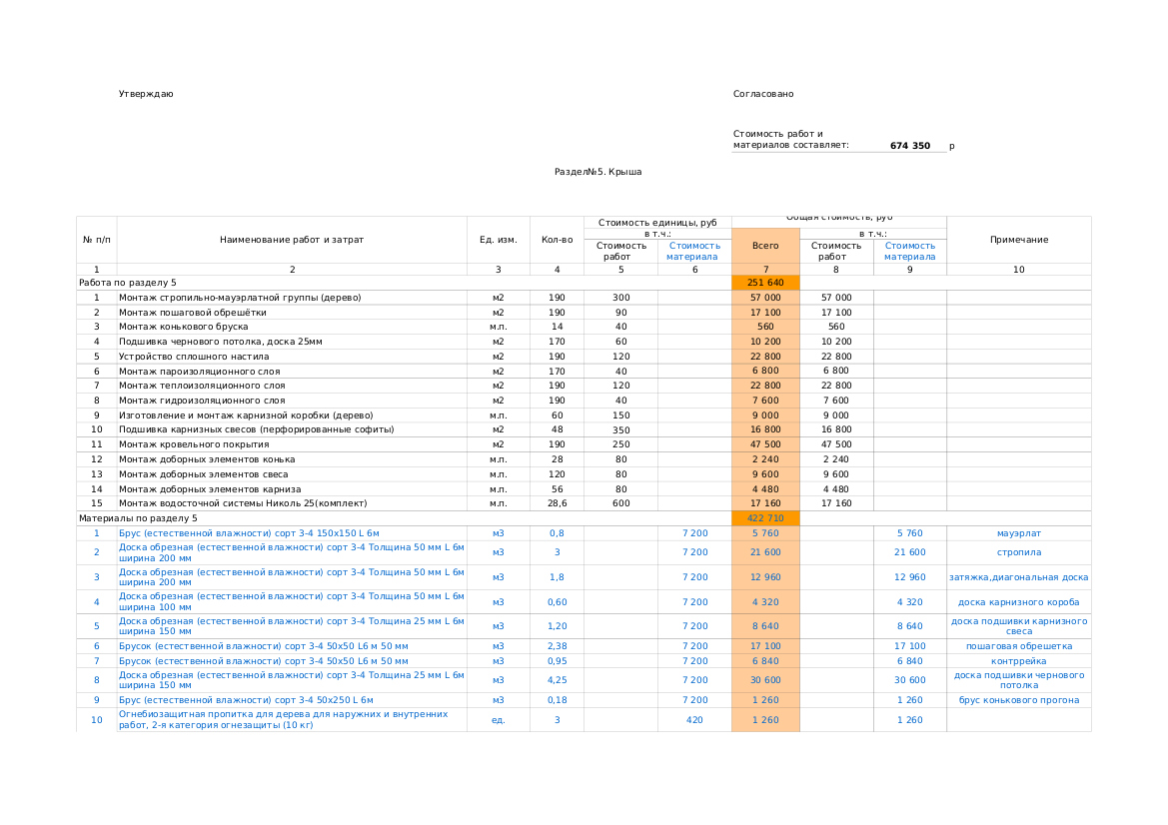This screenshot has width=1168, height=825.
Task: Click the 'Примечание' column header
Action: tap(1018, 240)
